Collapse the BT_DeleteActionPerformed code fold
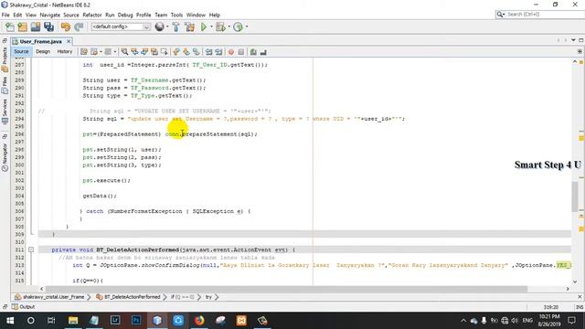The width and height of the screenshot is (585, 329). (x=31, y=249)
